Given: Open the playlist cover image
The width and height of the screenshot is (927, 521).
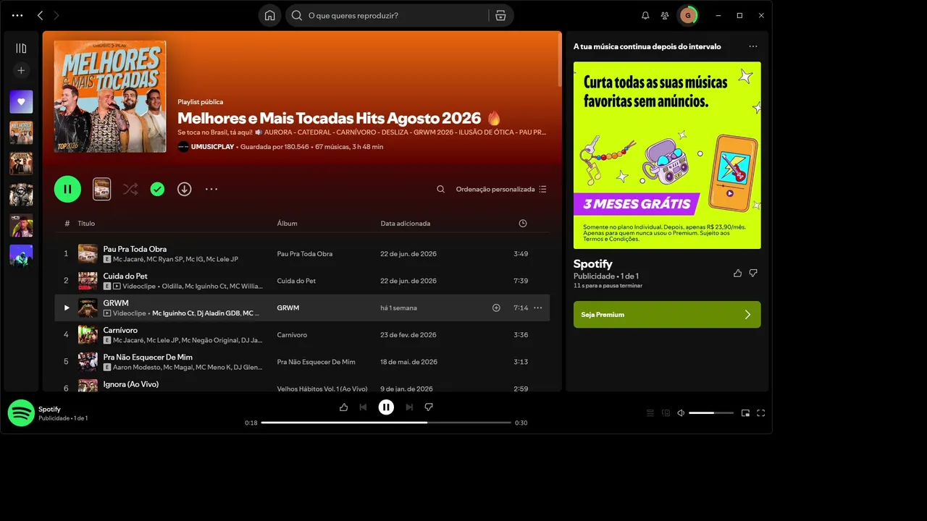Looking at the screenshot, I should [110, 96].
